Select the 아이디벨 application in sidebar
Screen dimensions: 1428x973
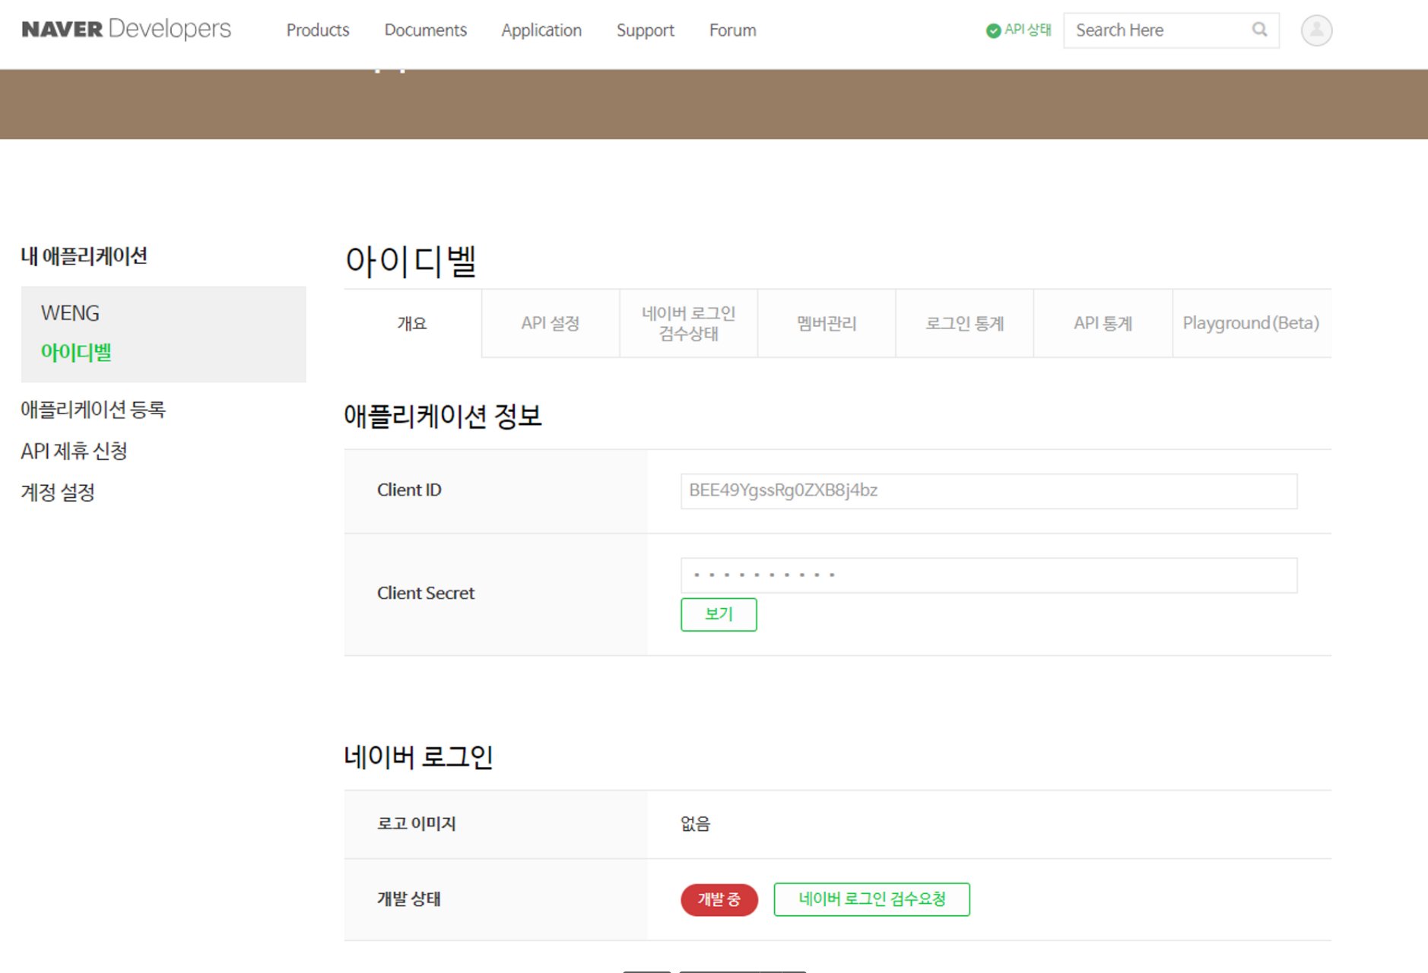[x=76, y=352]
